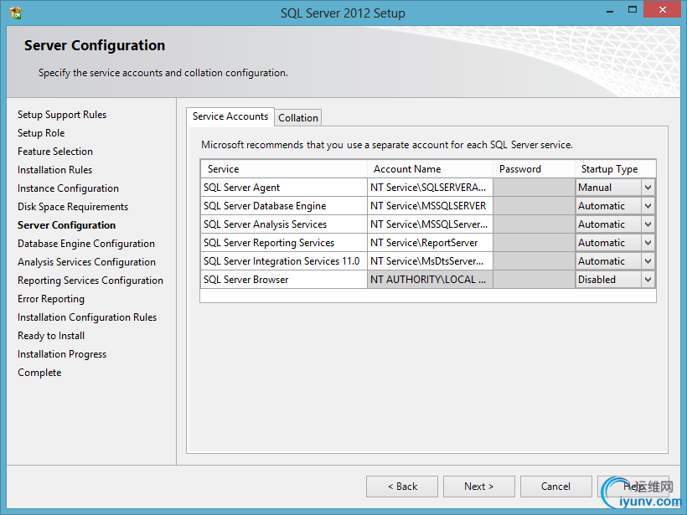Viewport: 687px width, 515px height.
Task: Click the Service column header
Action: 284,169
